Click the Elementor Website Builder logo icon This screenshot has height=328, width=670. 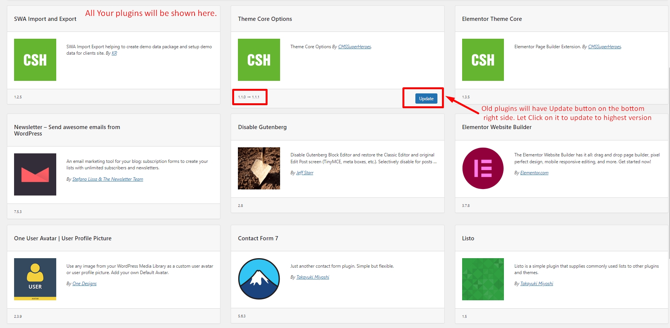click(483, 168)
